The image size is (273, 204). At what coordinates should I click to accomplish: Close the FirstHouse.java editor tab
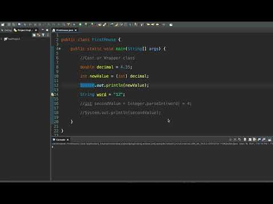click(76, 30)
